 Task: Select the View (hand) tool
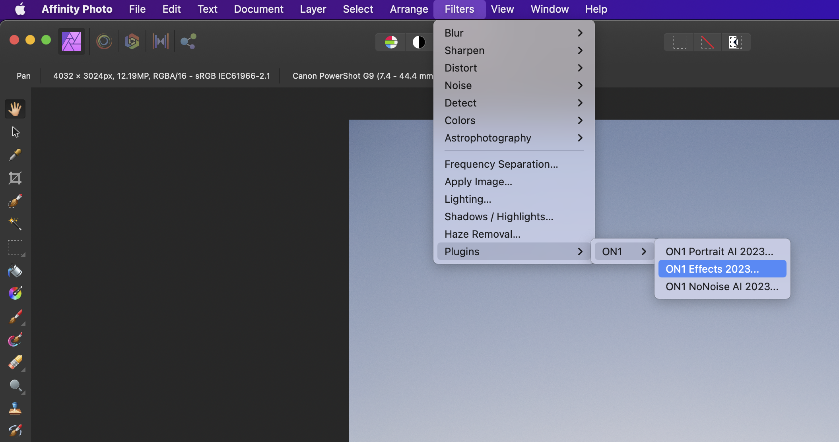tap(15, 109)
